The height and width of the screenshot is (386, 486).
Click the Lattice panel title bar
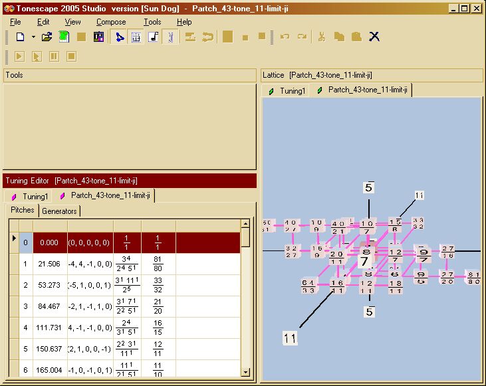click(x=372, y=75)
